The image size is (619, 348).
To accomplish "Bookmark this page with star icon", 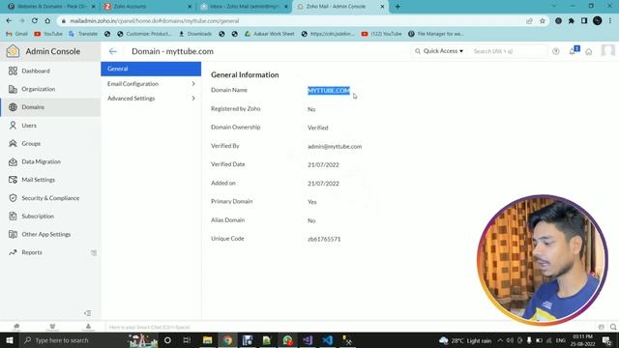I will [x=543, y=21].
